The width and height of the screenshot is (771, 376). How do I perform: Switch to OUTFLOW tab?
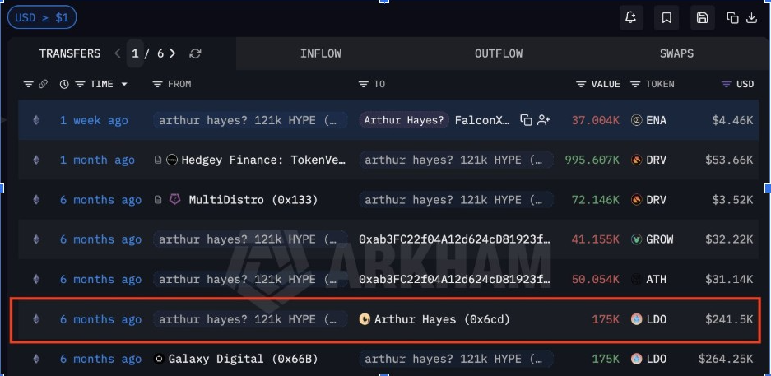(499, 53)
